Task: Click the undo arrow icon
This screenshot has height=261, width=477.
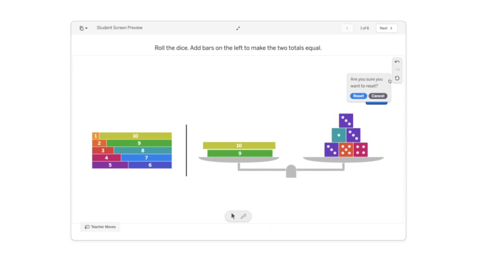Action: click(x=397, y=62)
